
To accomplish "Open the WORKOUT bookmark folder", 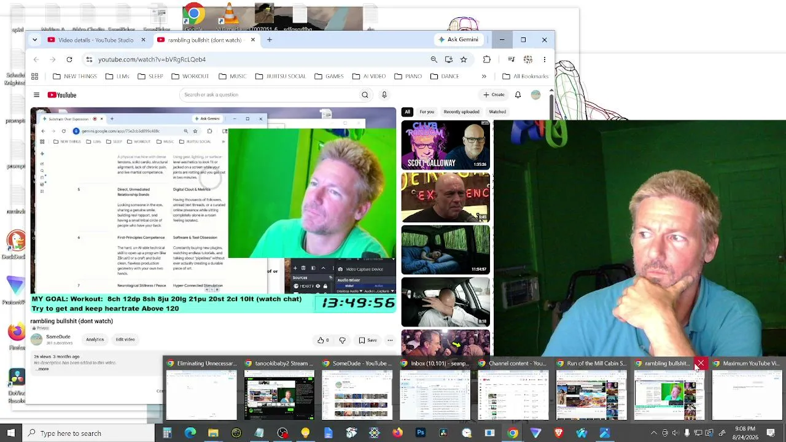I will tap(190, 76).
